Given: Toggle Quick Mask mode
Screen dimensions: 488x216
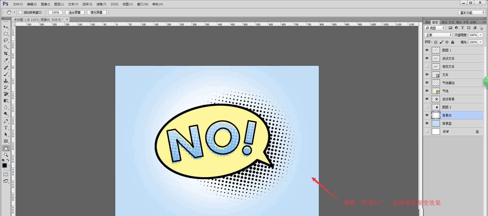Looking at the screenshot, I should click(x=6, y=175).
